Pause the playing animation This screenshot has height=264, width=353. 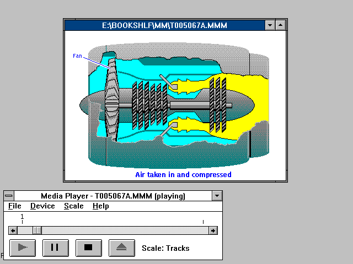coord(55,248)
